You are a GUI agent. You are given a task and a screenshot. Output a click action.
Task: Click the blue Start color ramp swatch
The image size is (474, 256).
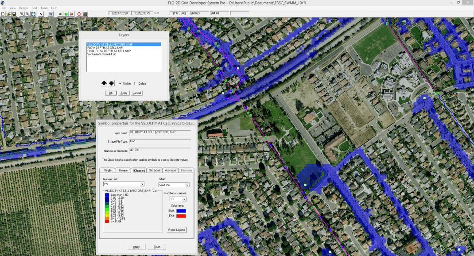tap(181, 210)
